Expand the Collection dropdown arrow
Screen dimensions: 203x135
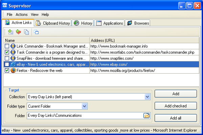point(147,97)
